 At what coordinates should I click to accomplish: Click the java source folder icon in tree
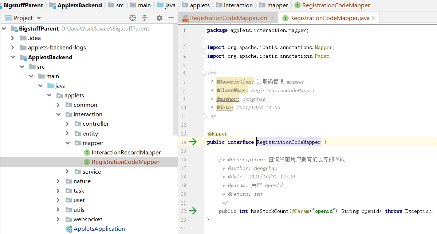[x=51, y=86]
